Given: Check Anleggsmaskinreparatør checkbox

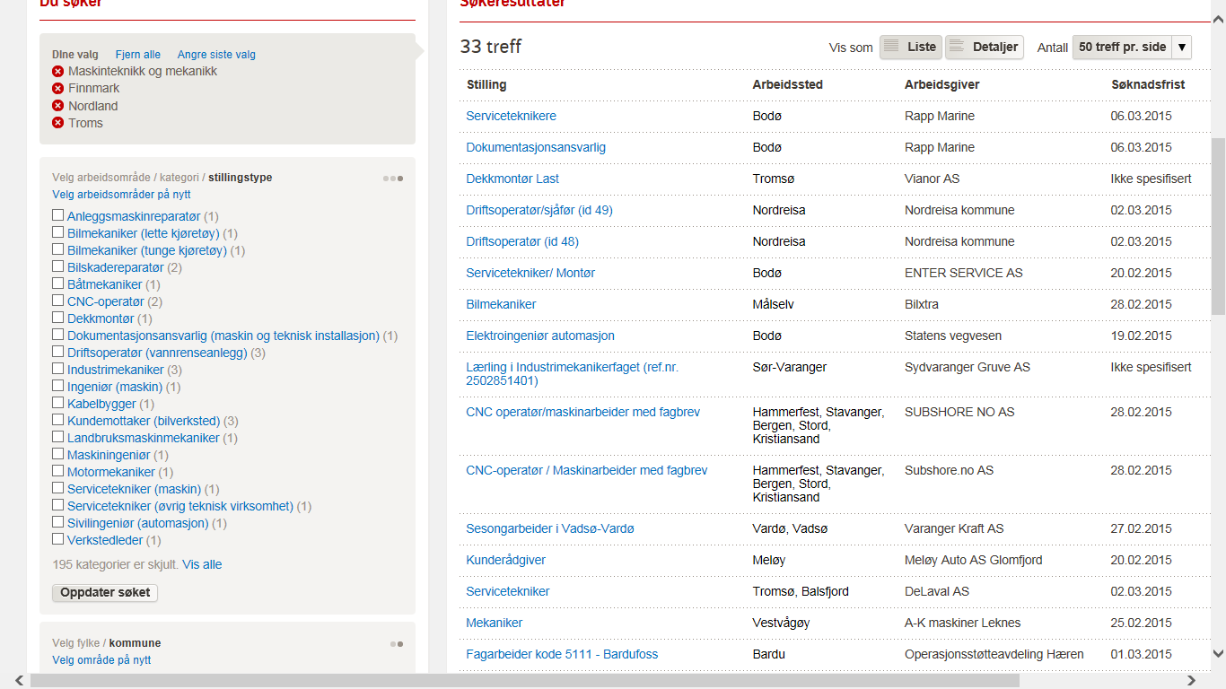Looking at the screenshot, I should [x=58, y=215].
